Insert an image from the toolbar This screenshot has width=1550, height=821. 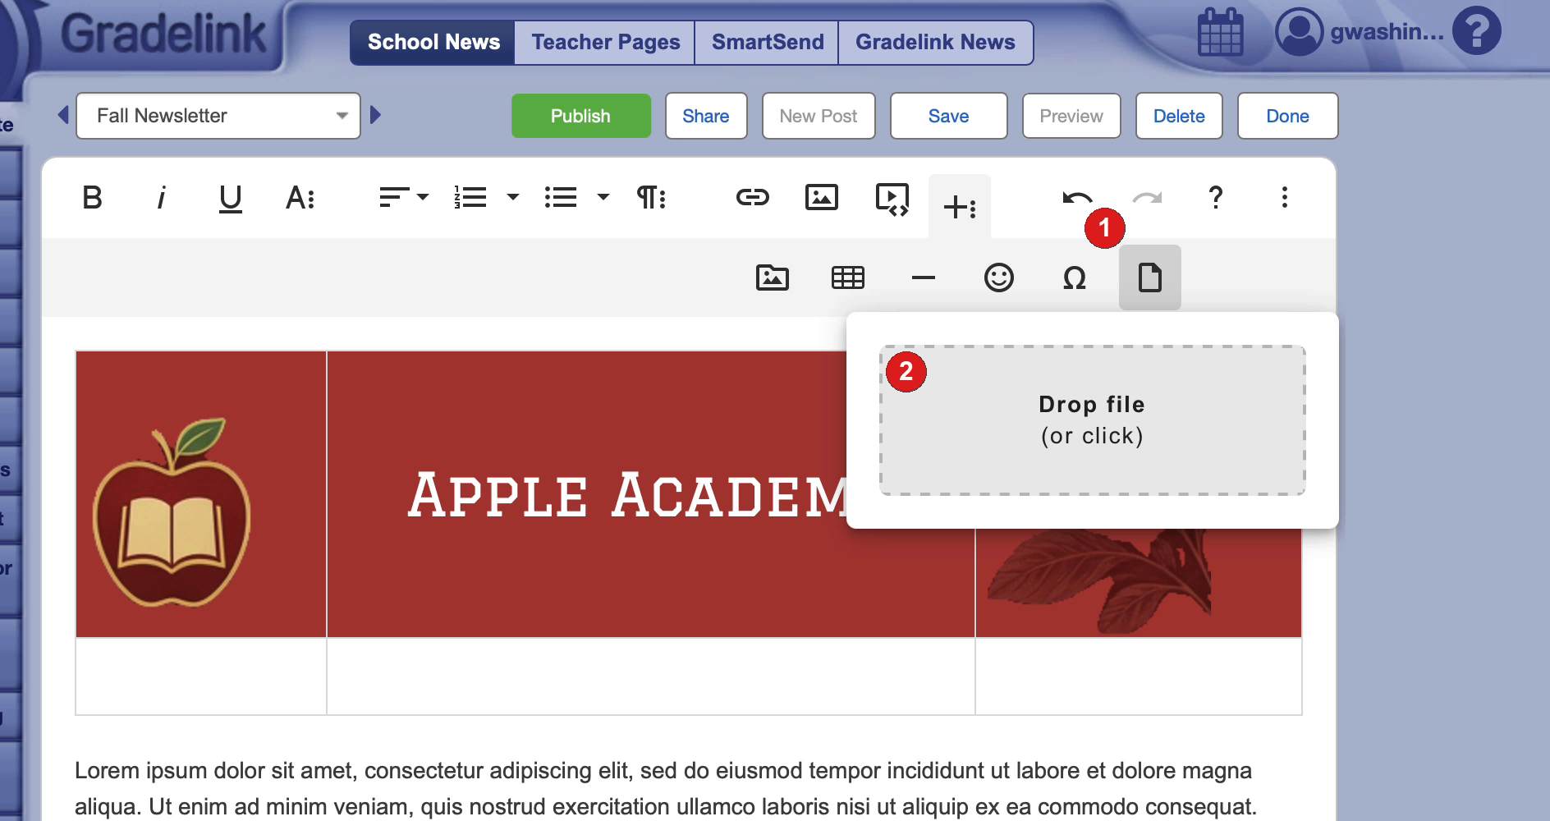coord(822,197)
